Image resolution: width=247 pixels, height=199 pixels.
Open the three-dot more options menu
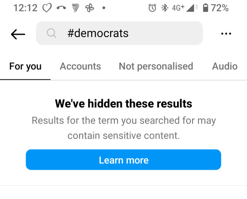pyautogui.click(x=226, y=33)
